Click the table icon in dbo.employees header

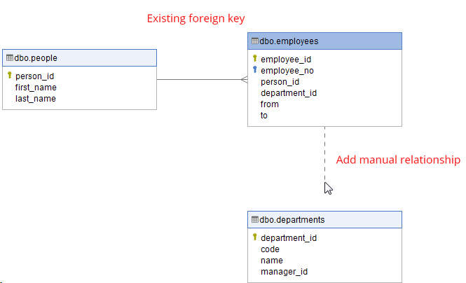pos(255,41)
